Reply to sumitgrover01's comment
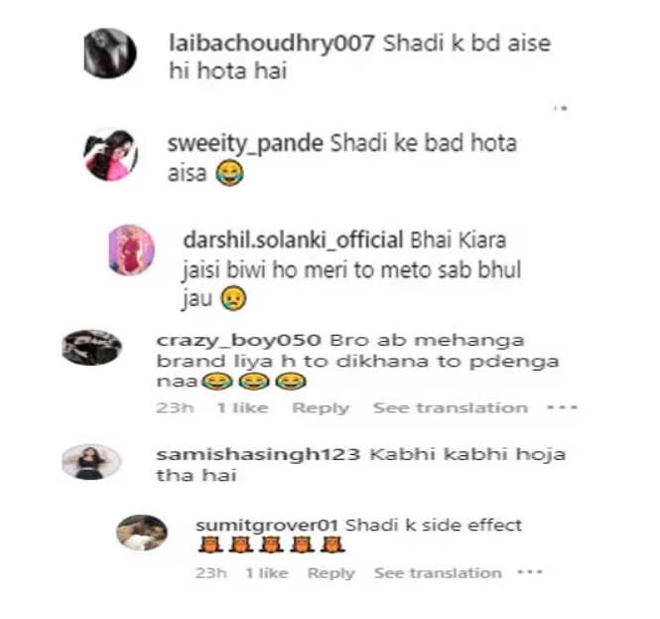 click(331, 573)
